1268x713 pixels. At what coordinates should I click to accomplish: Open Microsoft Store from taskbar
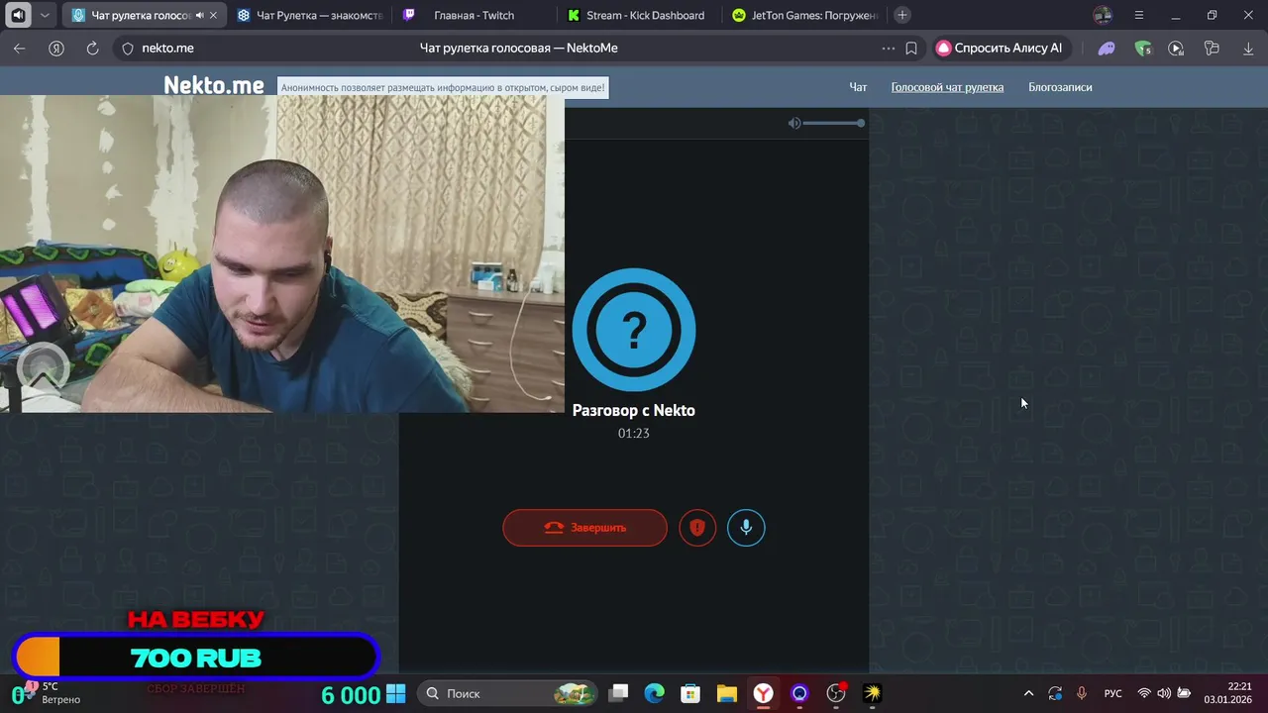pyautogui.click(x=690, y=693)
